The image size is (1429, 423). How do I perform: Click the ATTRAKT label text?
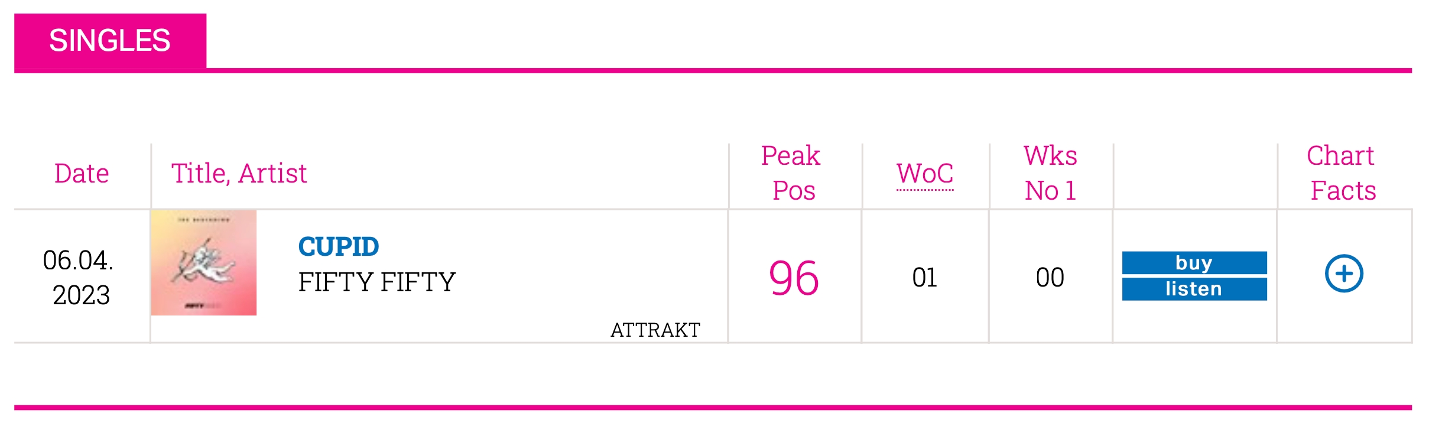click(655, 330)
